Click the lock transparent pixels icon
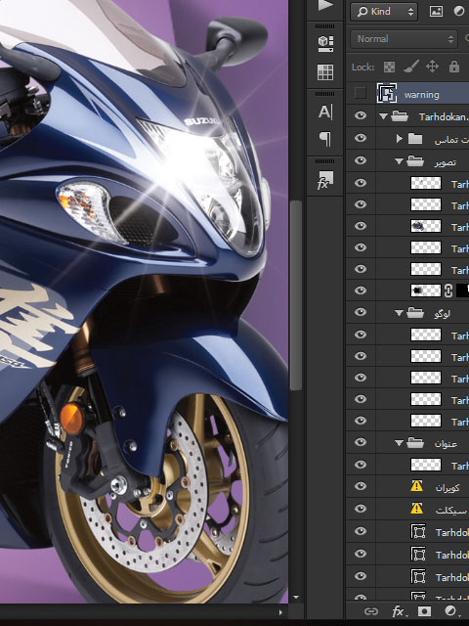This screenshot has height=626, width=469. coord(389,67)
